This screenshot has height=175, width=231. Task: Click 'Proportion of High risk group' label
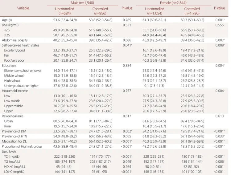[x=22, y=146]
